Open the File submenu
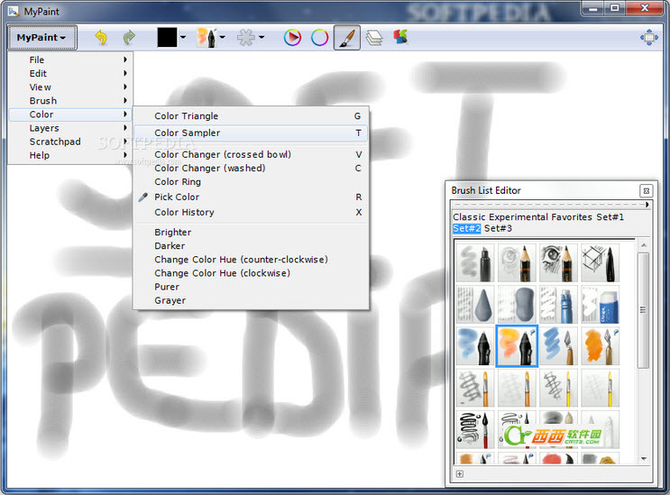 [x=70, y=60]
